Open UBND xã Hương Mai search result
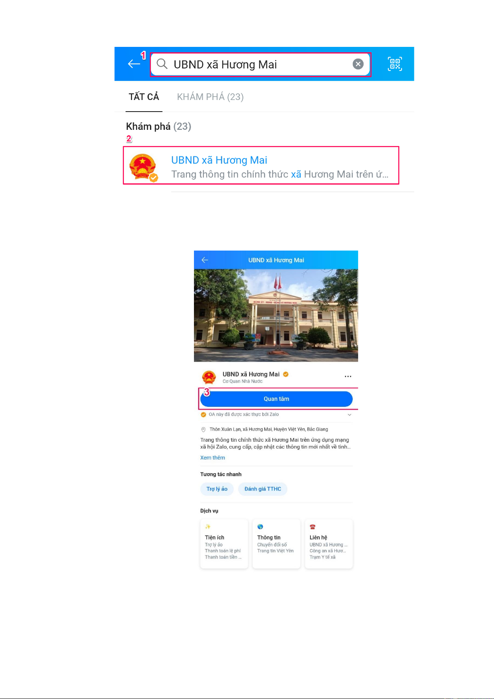Viewport: 494px width, 699px height. coord(261,166)
